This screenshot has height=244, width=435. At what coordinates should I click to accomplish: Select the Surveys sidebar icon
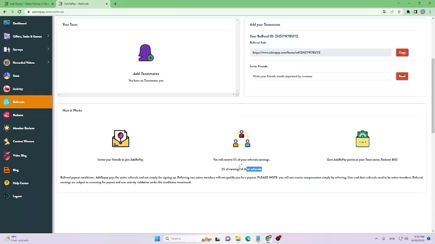(7, 49)
